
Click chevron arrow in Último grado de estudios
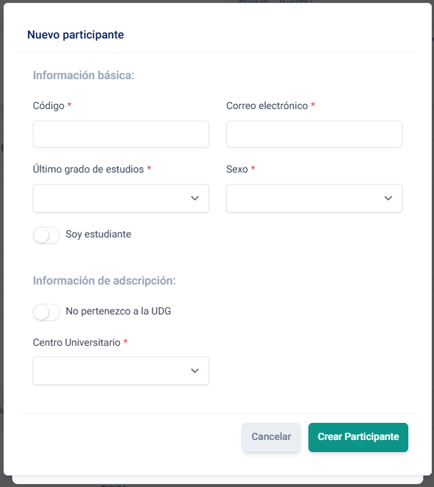click(x=195, y=198)
